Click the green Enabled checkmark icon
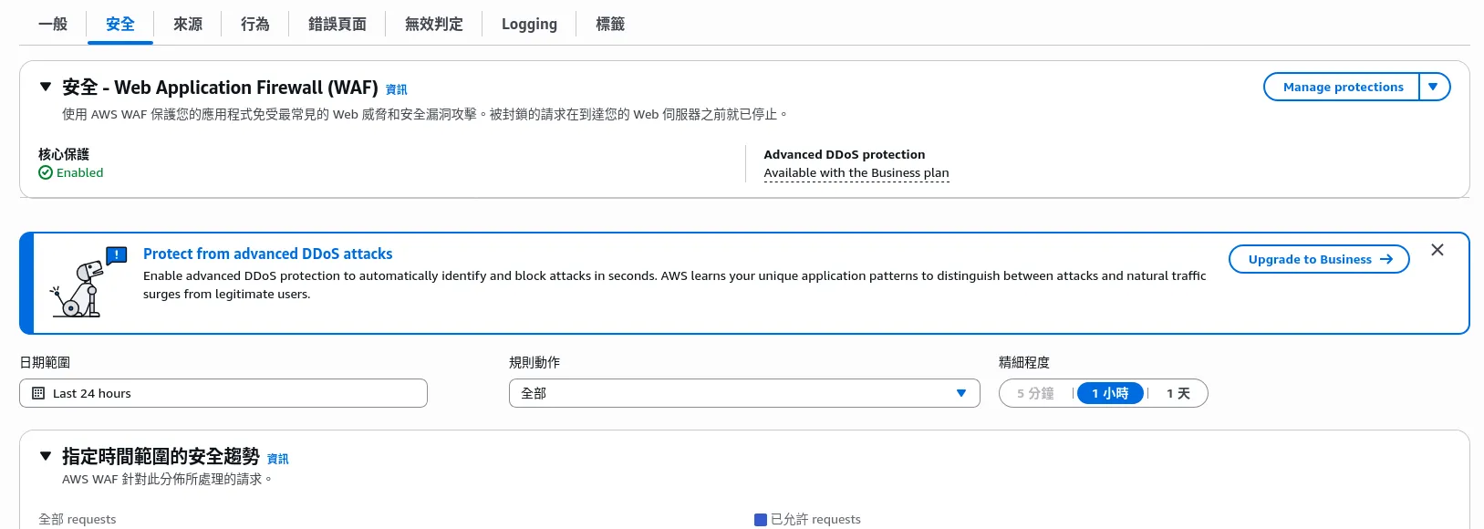Viewport: 1484px width, 529px height. (46, 172)
